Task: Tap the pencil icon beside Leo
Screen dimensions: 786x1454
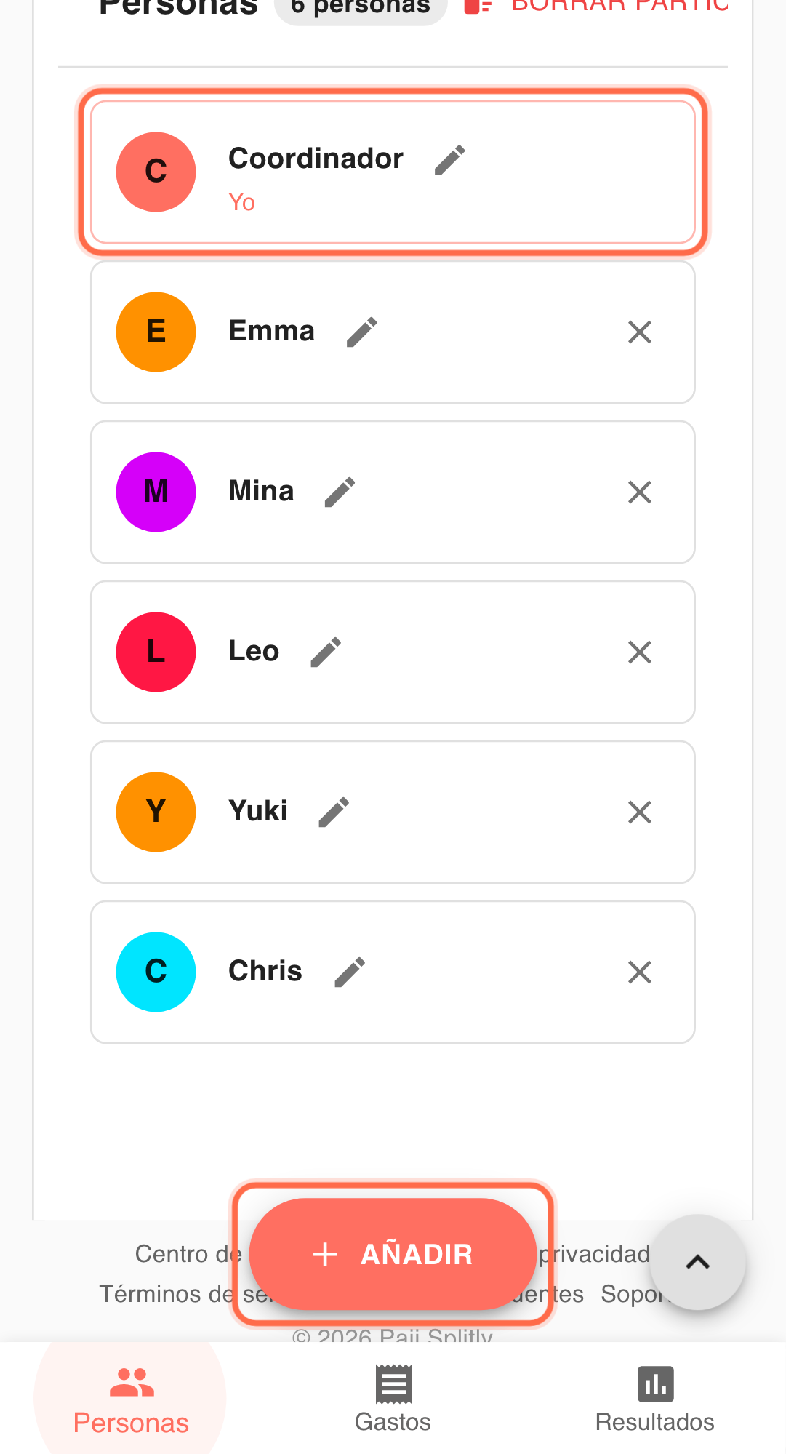Action: click(x=325, y=652)
